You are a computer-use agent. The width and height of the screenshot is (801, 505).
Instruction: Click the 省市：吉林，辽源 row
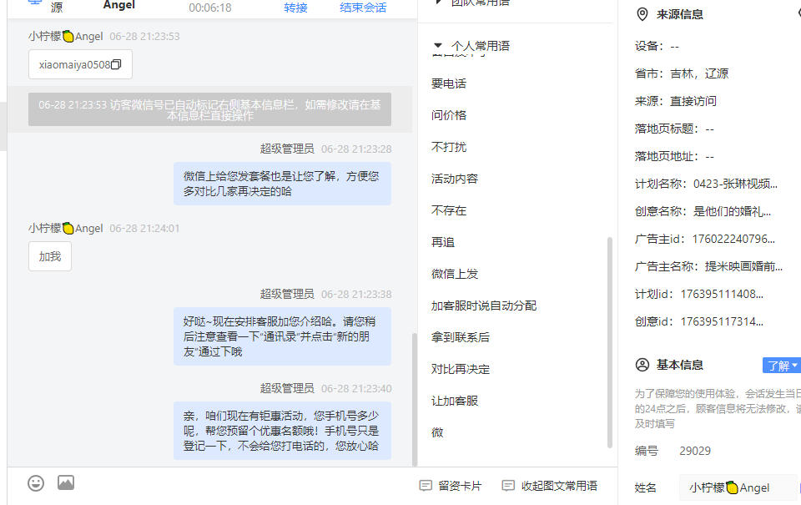click(682, 73)
